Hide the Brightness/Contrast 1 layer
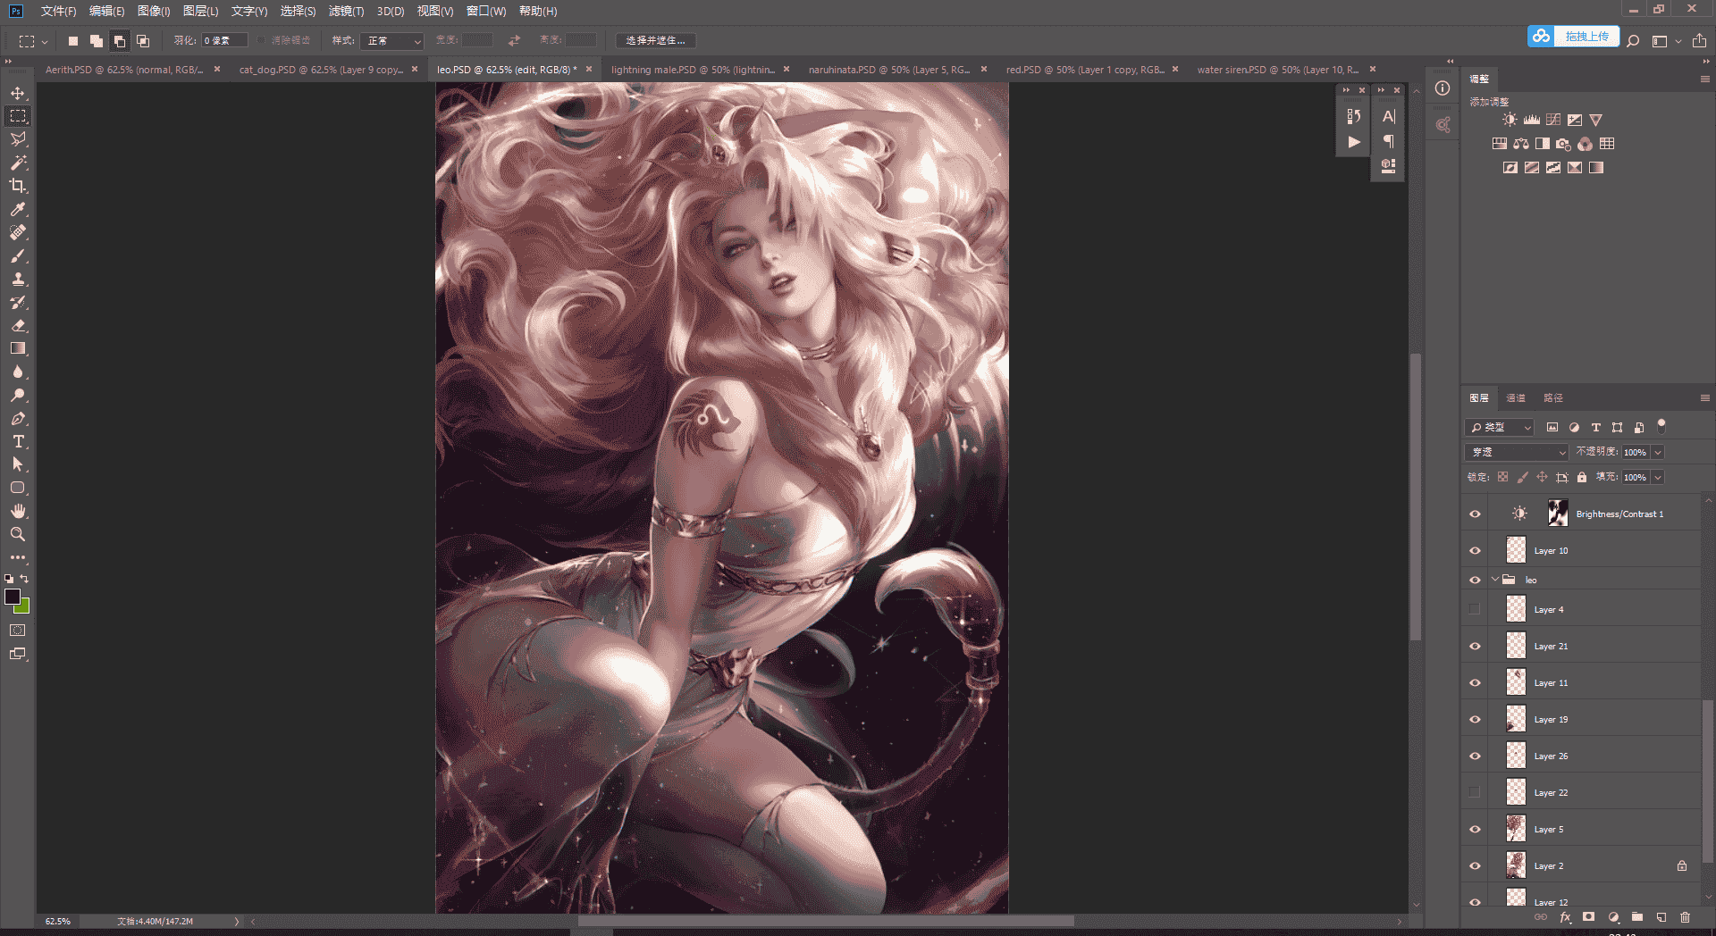The width and height of the screenshot is (1716, 936). 1475,514
